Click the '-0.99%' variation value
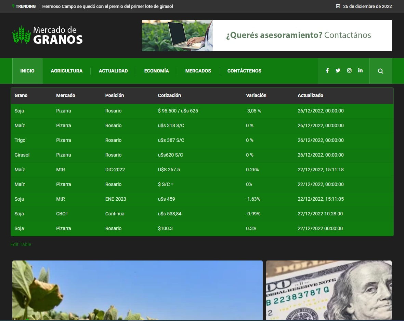The width and height of the screenshot is (404, 321). (x=253, y=214)
